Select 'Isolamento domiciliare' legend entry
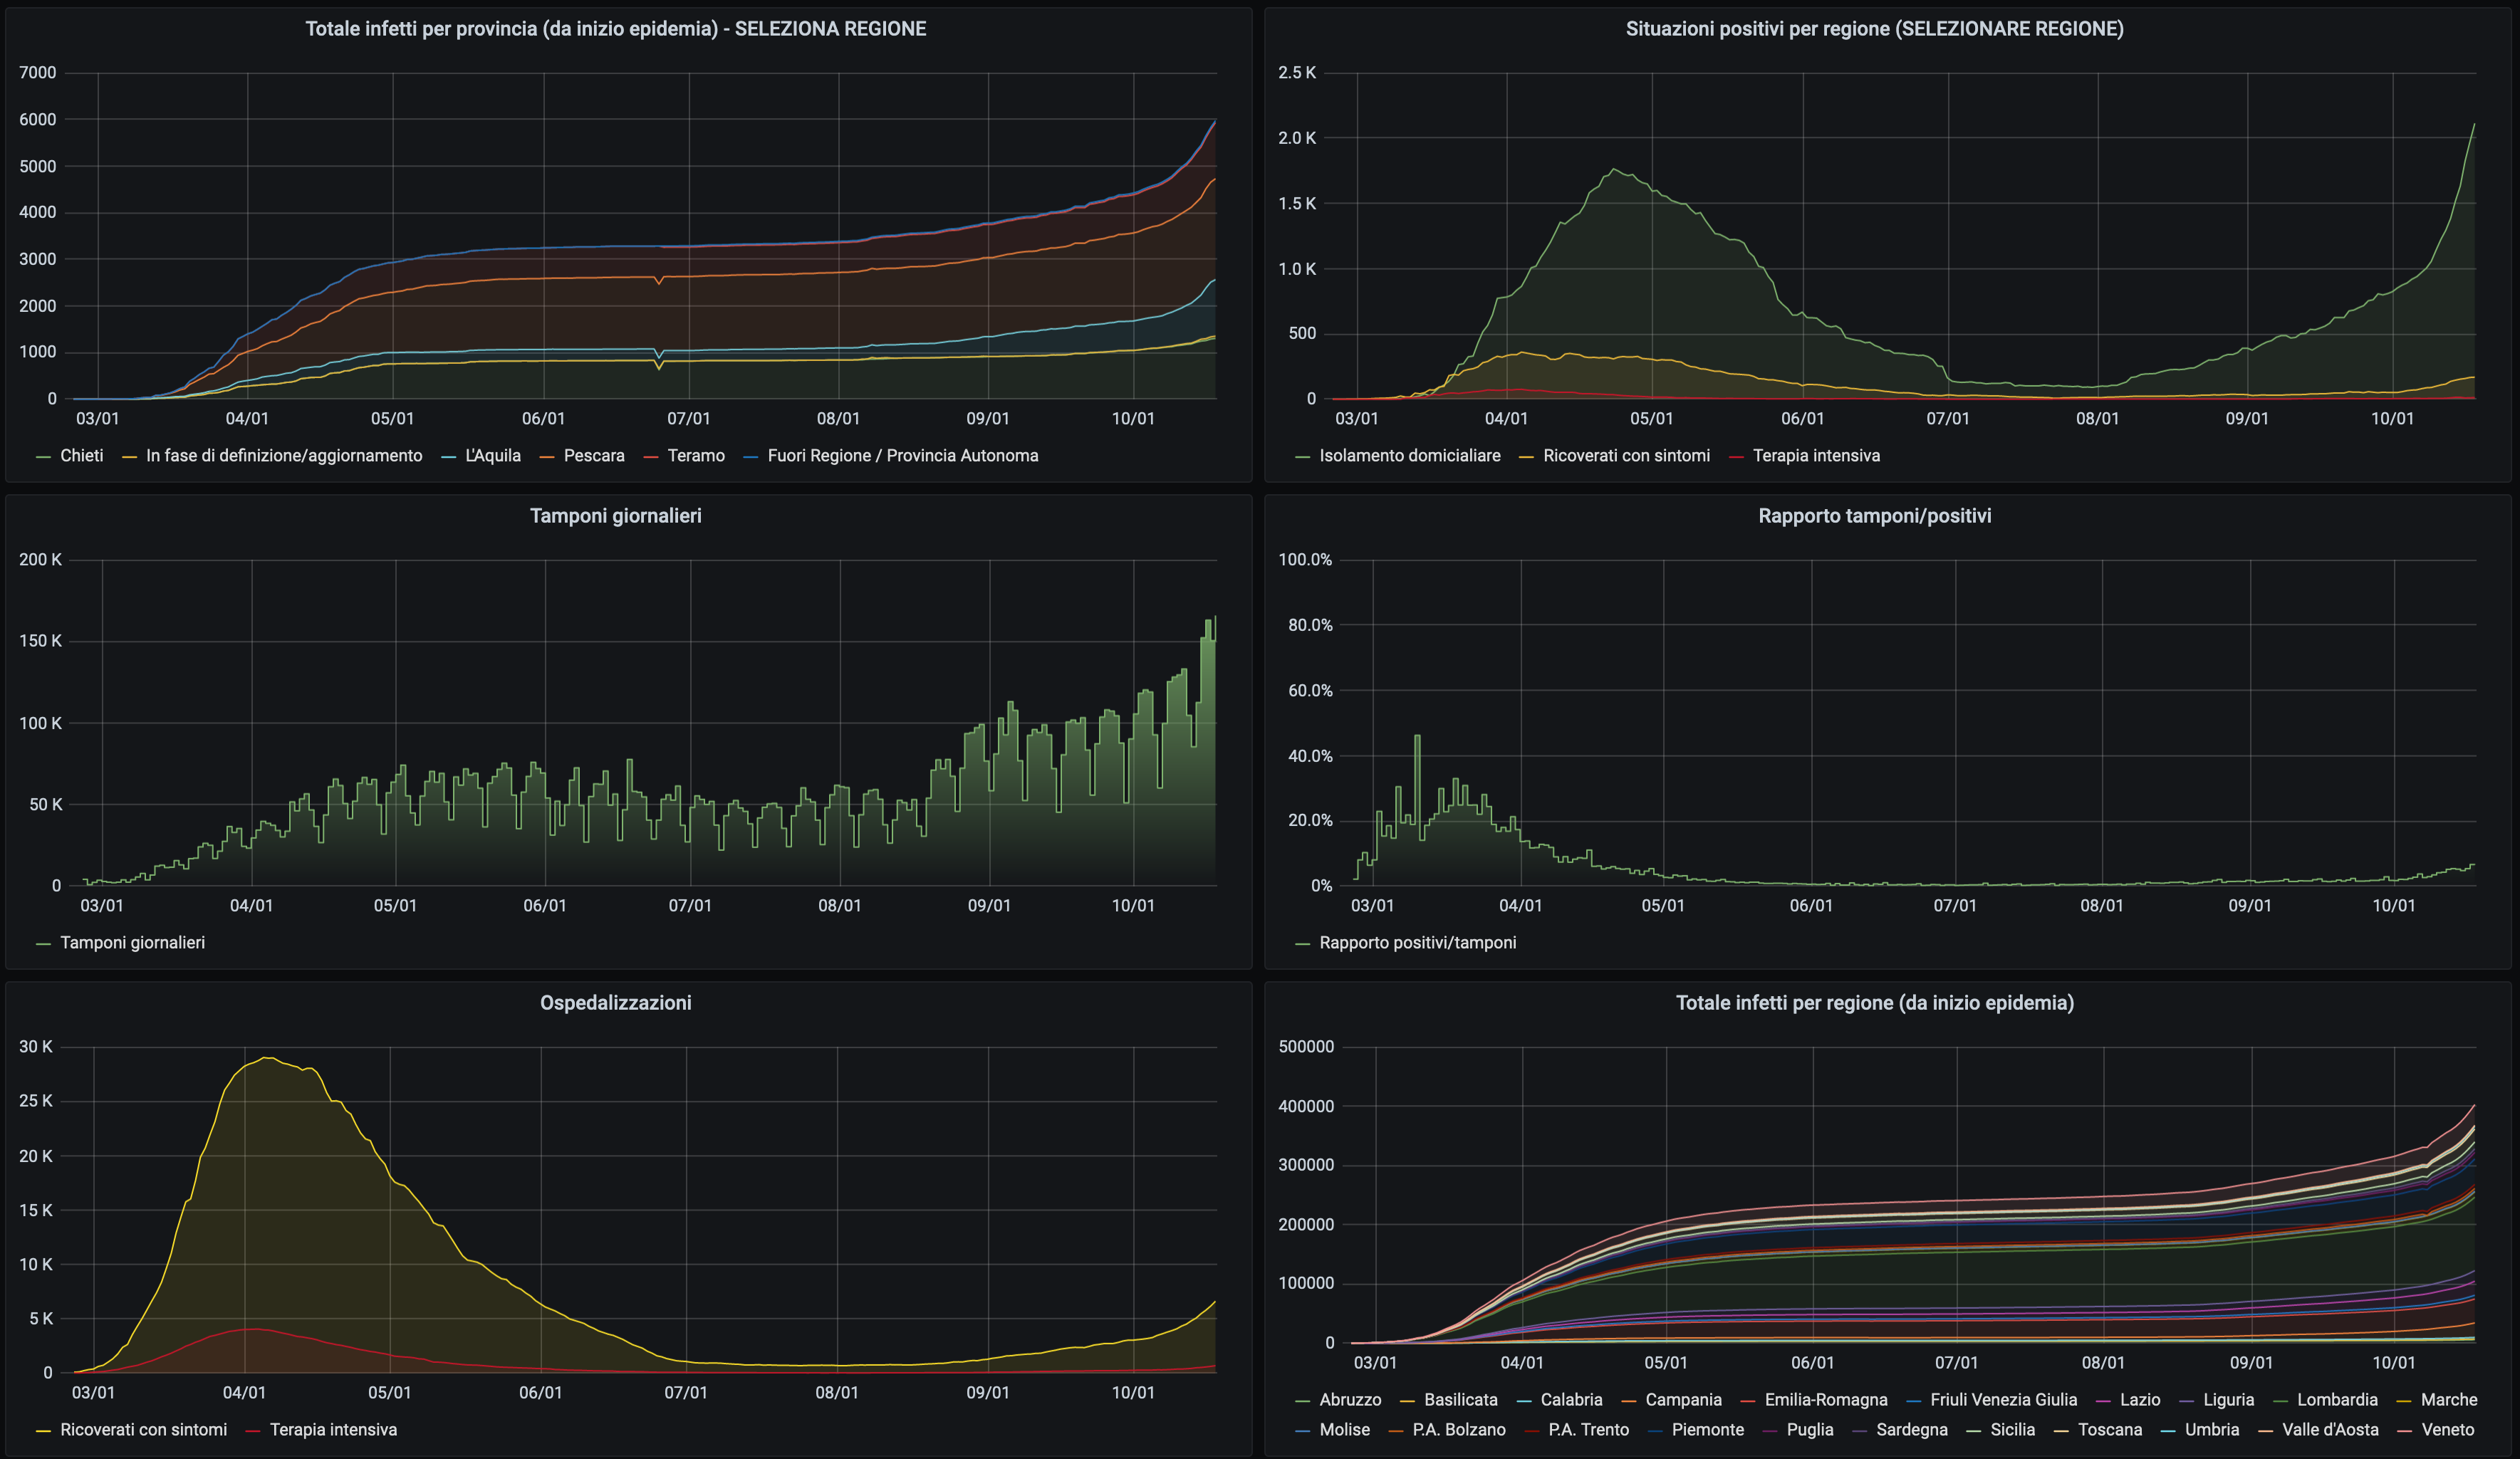Screen dimensions: 2520x1459 (1409, 455)
